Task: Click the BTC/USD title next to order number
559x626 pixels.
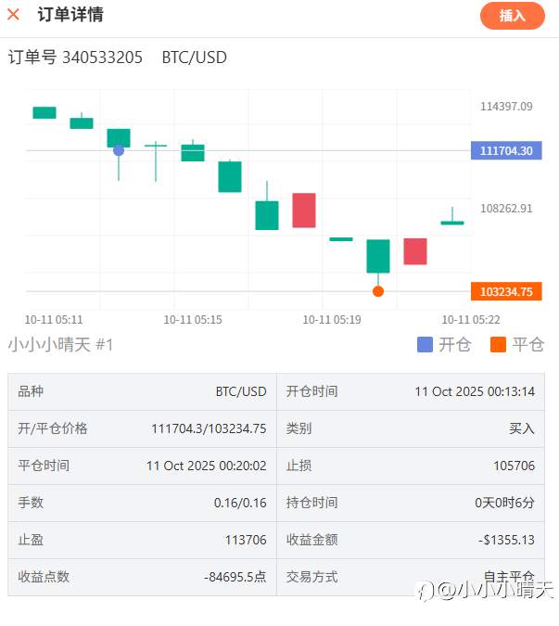Action: point(194,57)
